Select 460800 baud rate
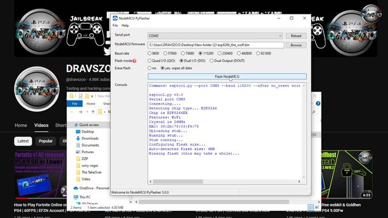The height and width of the screenshot is (218, 388). click(x=244, y=53)
